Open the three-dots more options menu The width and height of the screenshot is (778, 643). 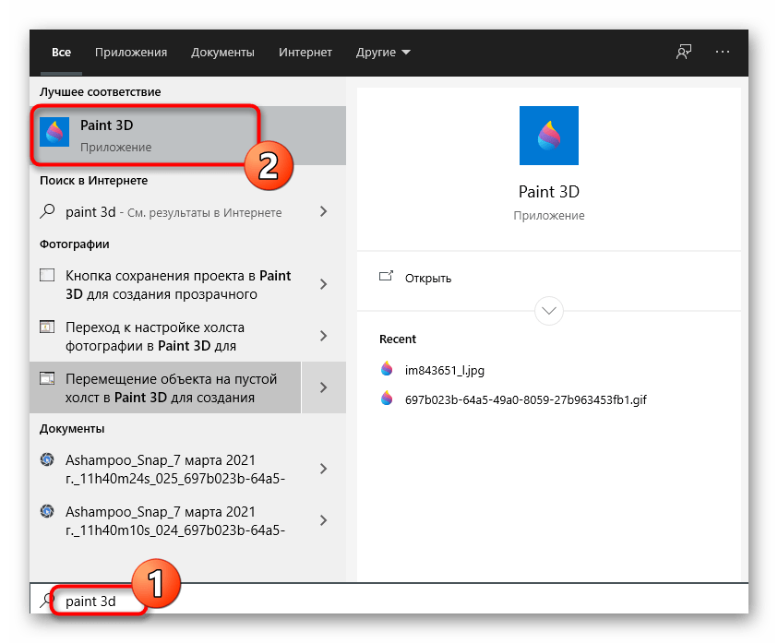pyautogui.click(x=723, y=53)
